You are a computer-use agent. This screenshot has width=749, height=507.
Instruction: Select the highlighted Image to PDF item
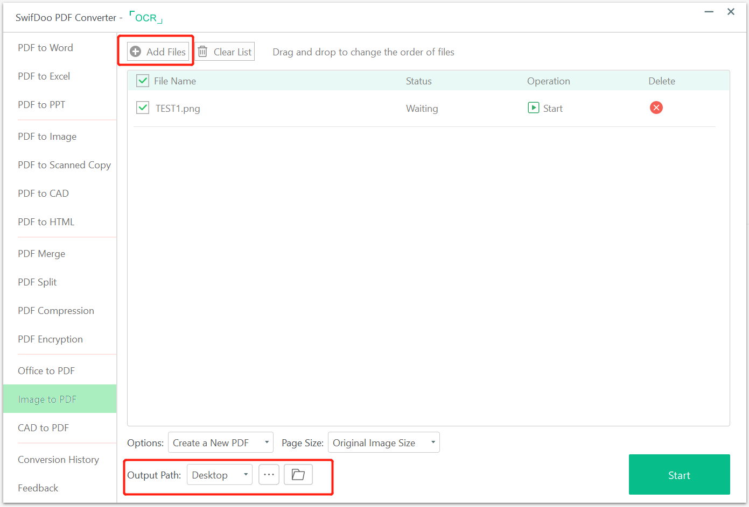click(x=60, y=399)
